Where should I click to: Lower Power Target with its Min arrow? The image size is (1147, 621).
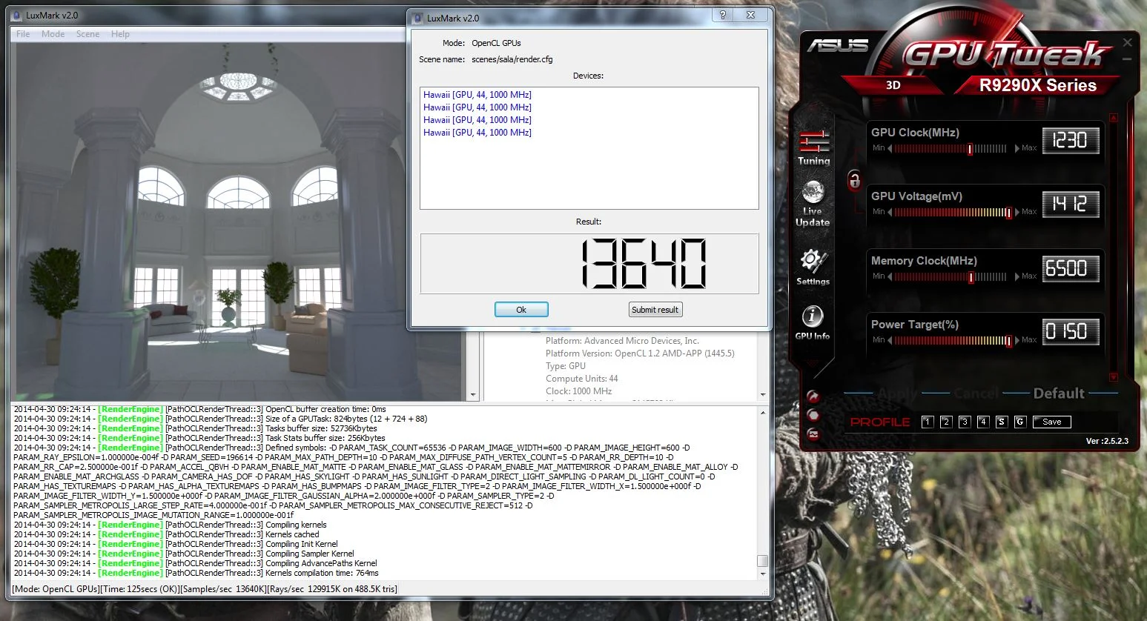890,340
